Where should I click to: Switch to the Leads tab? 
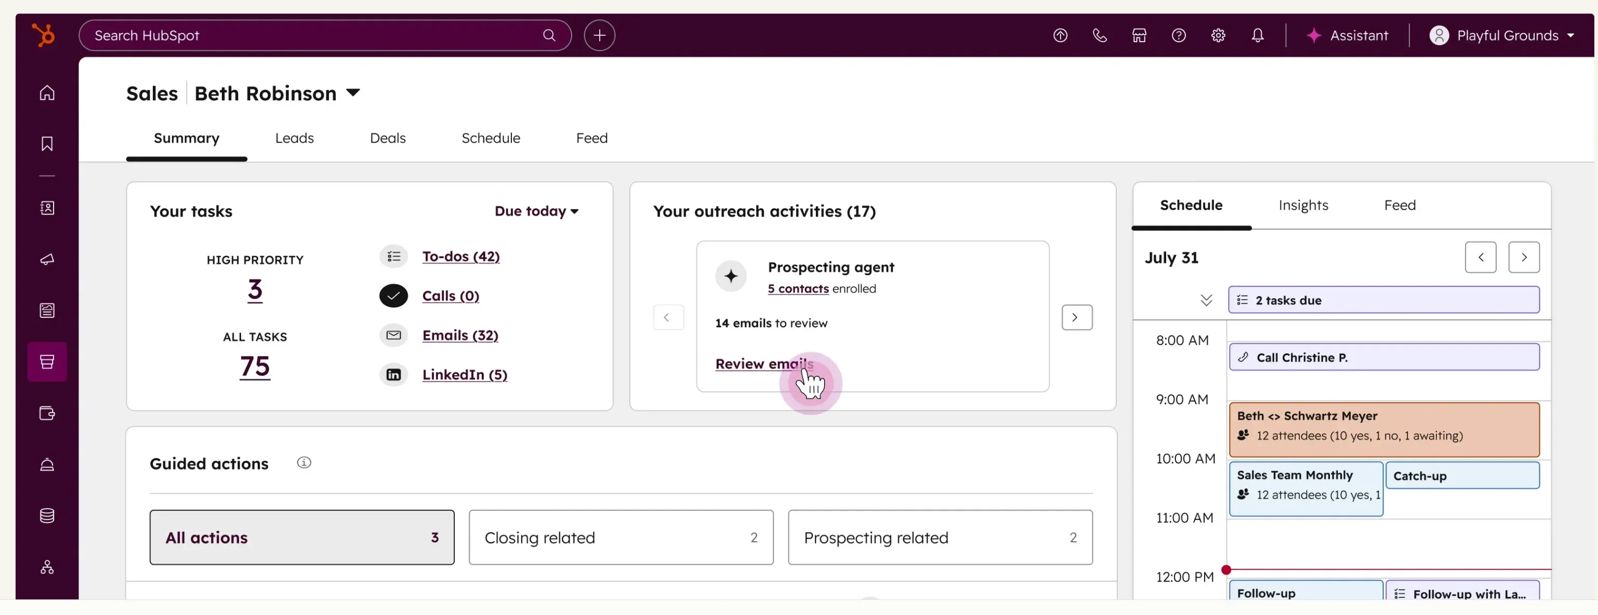(295, 138)
